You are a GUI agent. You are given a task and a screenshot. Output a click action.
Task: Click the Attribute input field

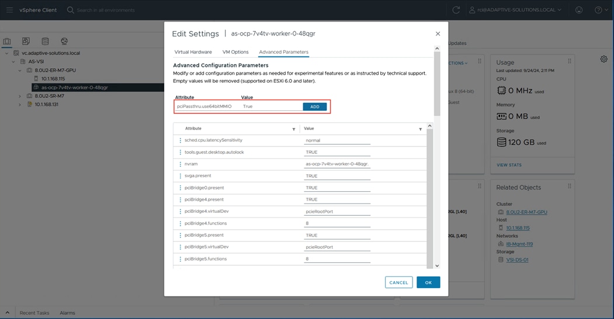click(x=207, y=107)
